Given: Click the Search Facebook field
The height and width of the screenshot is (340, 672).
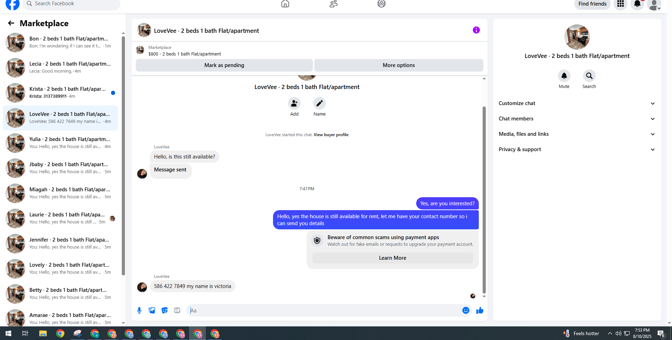Looking at the screenshot, I should [x=71, y=4].
